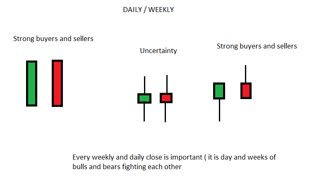The image size is (312, 189).
Task: Click the long lower wick of right green candle
Action: (x=219, y=110)
